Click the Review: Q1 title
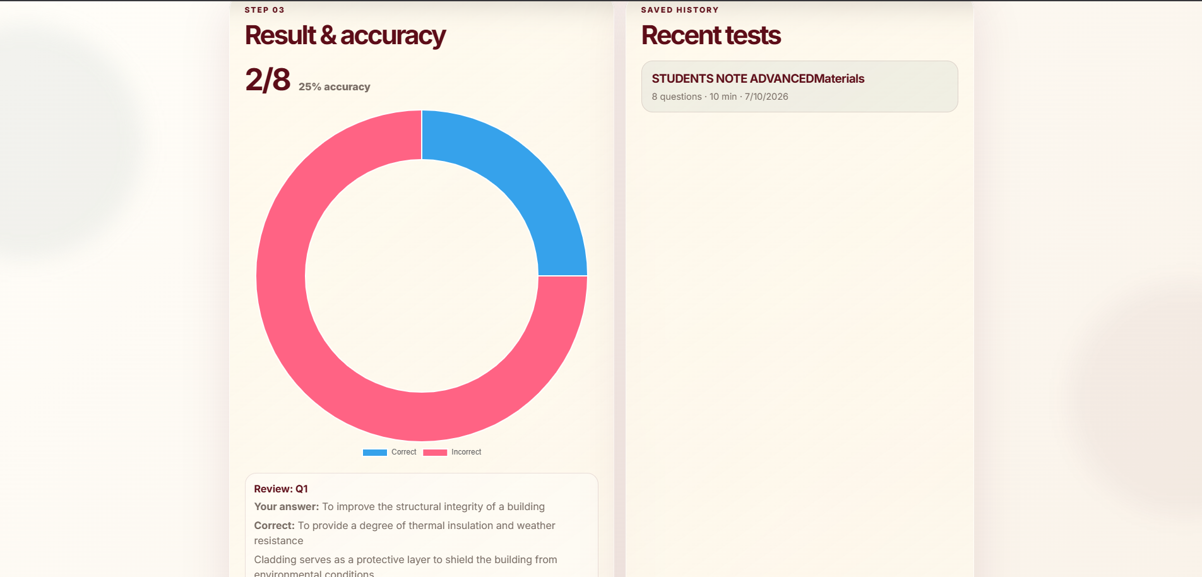 click(281, 489)
